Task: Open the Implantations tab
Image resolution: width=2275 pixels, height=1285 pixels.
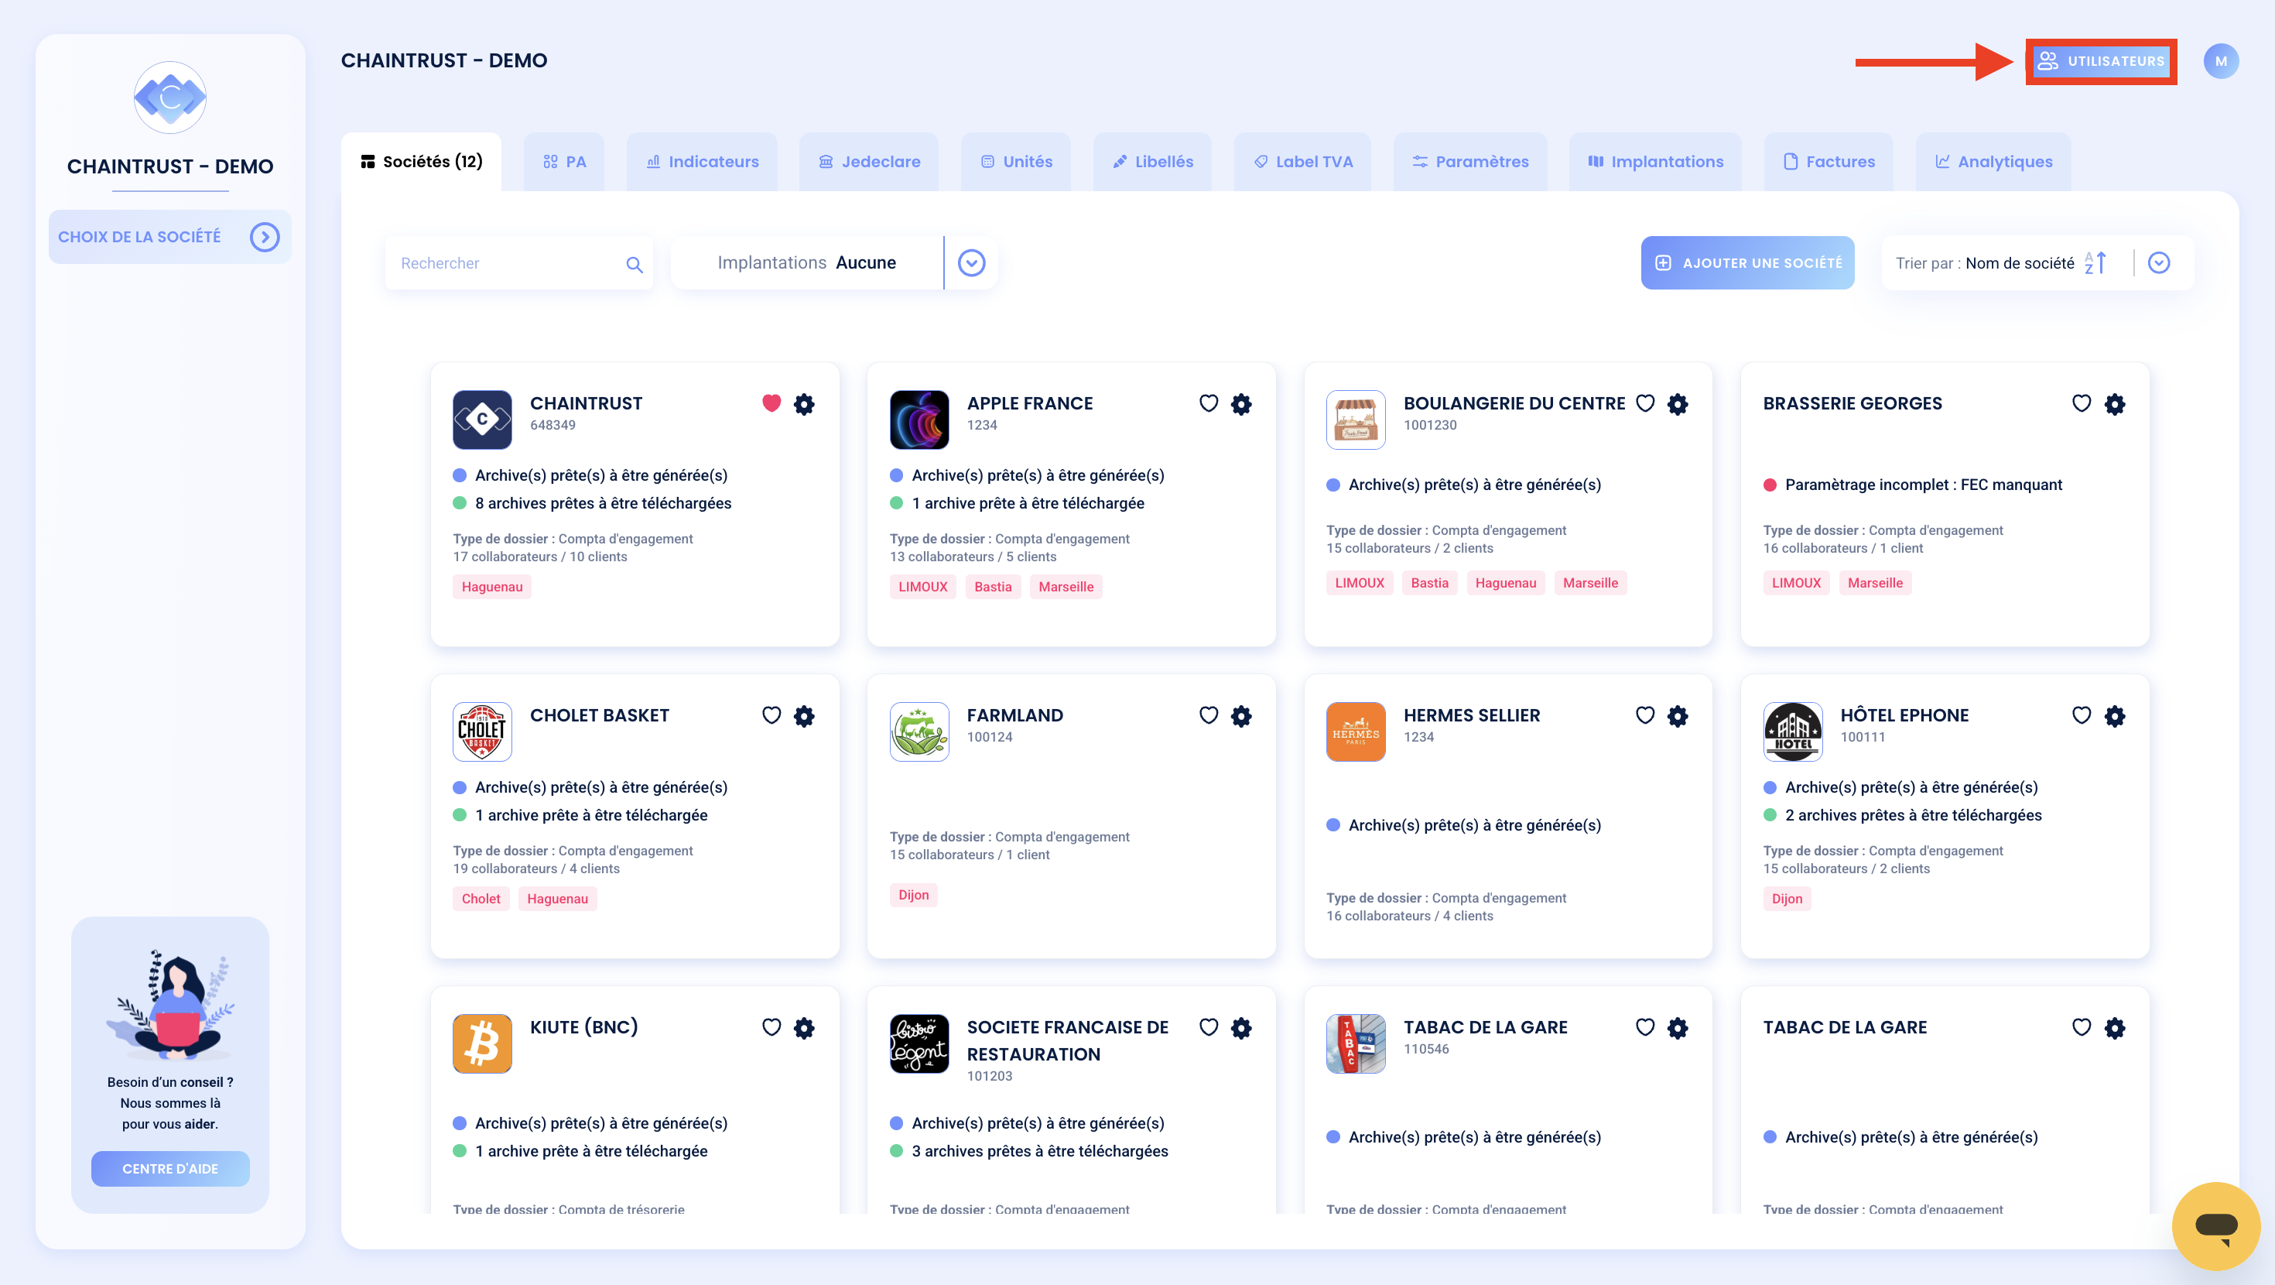Action: point(1656,162)
